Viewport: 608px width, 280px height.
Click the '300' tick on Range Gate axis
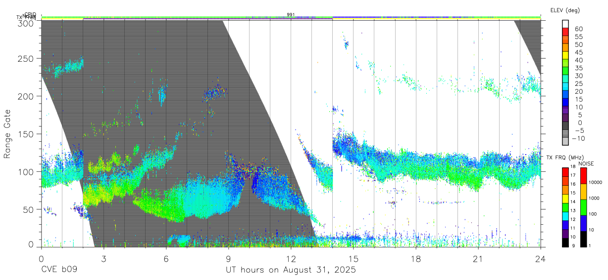click(26, 23)
